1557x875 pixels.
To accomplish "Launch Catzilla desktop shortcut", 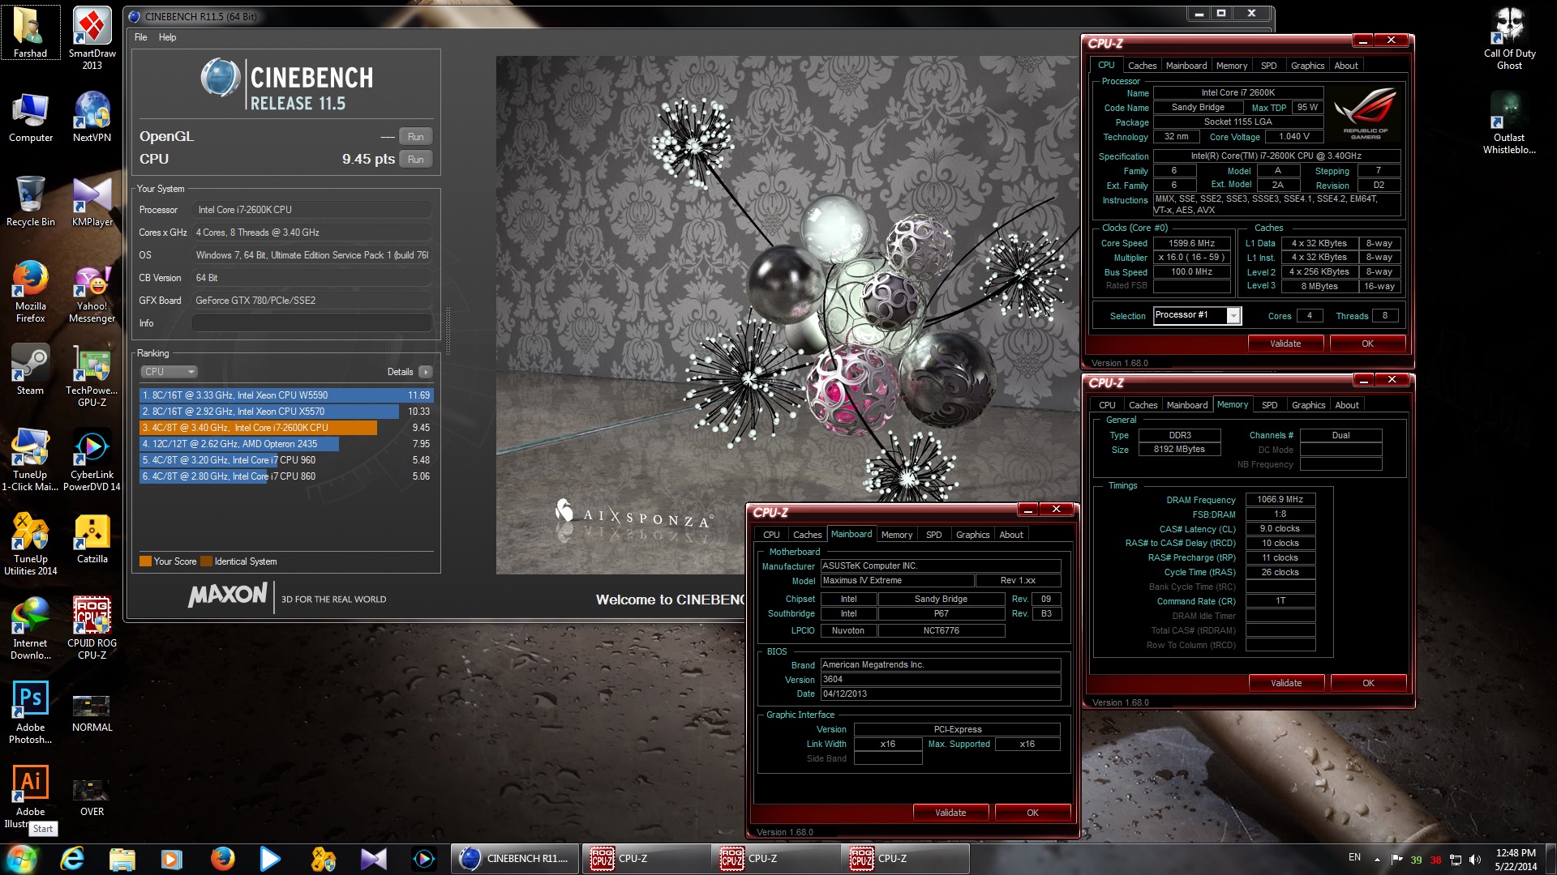I will click(92, 539).
